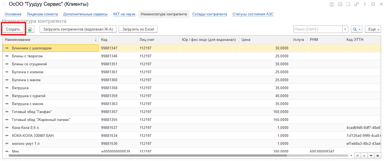Select row Блины с творогом
The image size is (386, 161).
[192, 56]
